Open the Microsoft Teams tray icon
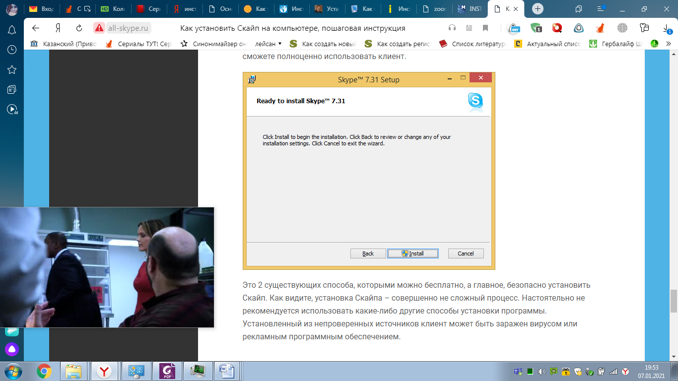 click(518, 372)
